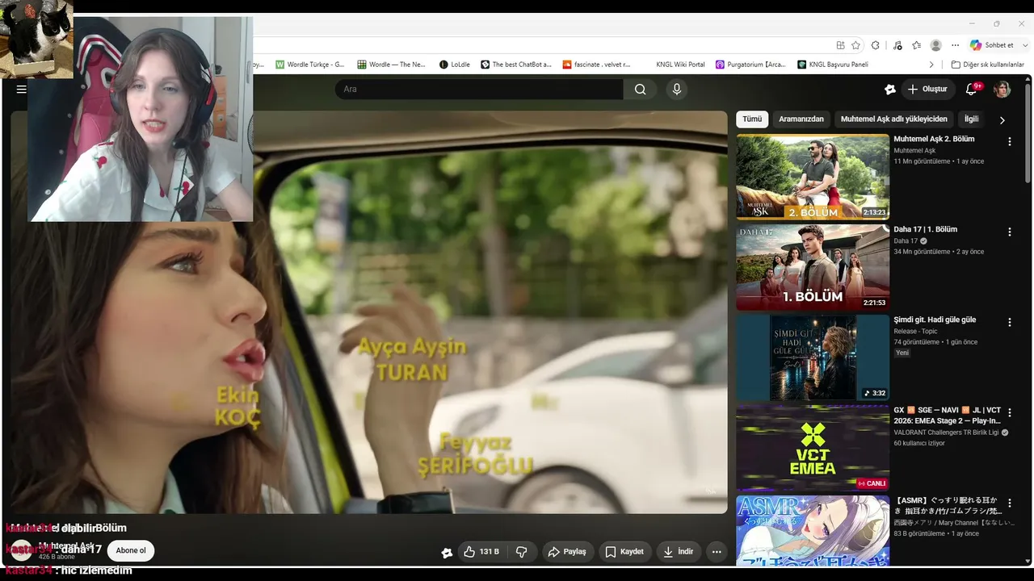Click the YouTube search magnifier button
Viewport: 1034px width, 581px height.
(x=640, y=89)
